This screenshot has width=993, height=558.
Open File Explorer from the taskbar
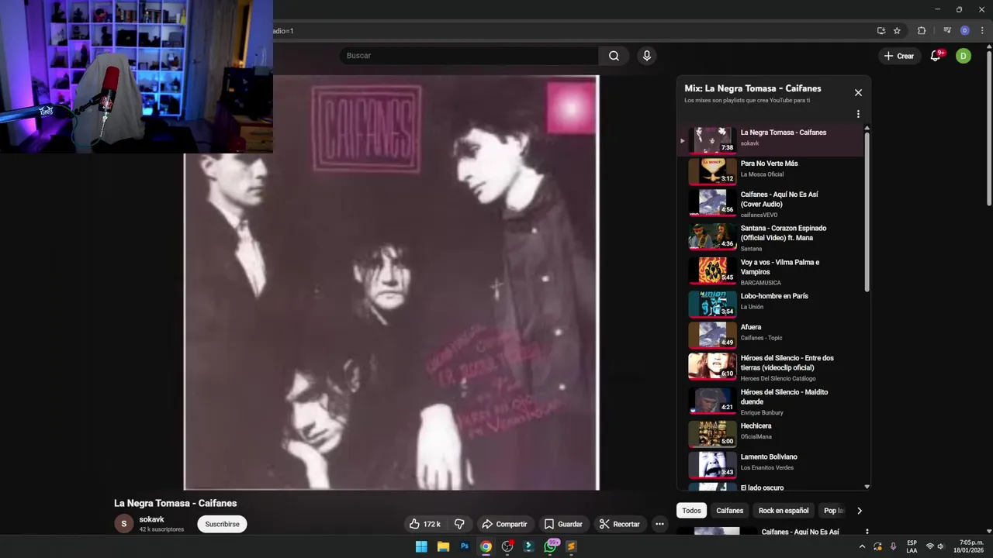pos(443,546)
